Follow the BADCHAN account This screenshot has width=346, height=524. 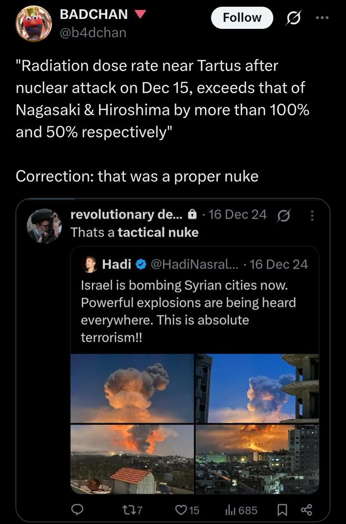[x=242, y=17]
